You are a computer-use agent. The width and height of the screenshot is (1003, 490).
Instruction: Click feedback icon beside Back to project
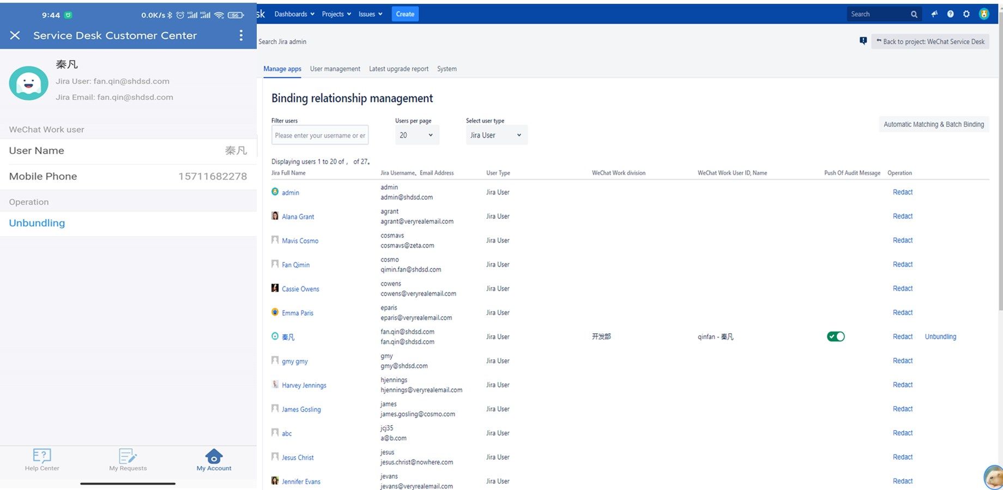pyautogui.click(x=863, y=41)
